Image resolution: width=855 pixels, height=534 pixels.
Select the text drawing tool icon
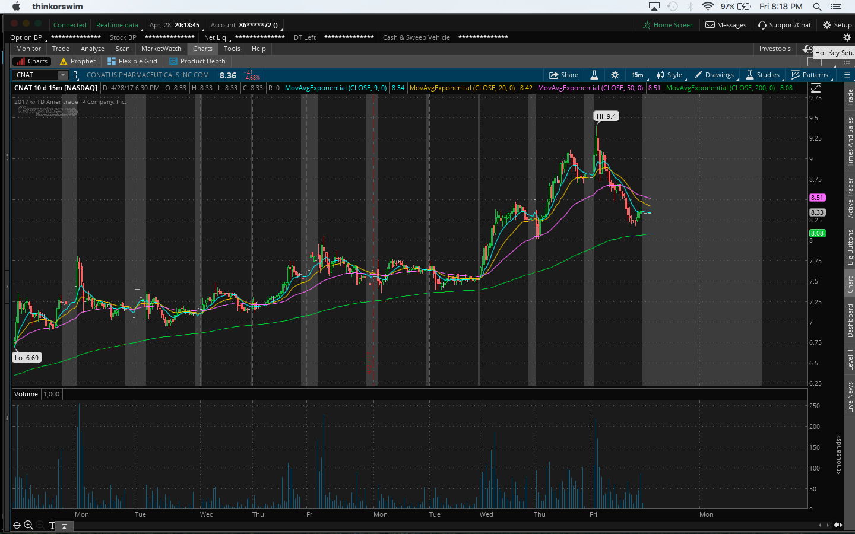[52, 525]
